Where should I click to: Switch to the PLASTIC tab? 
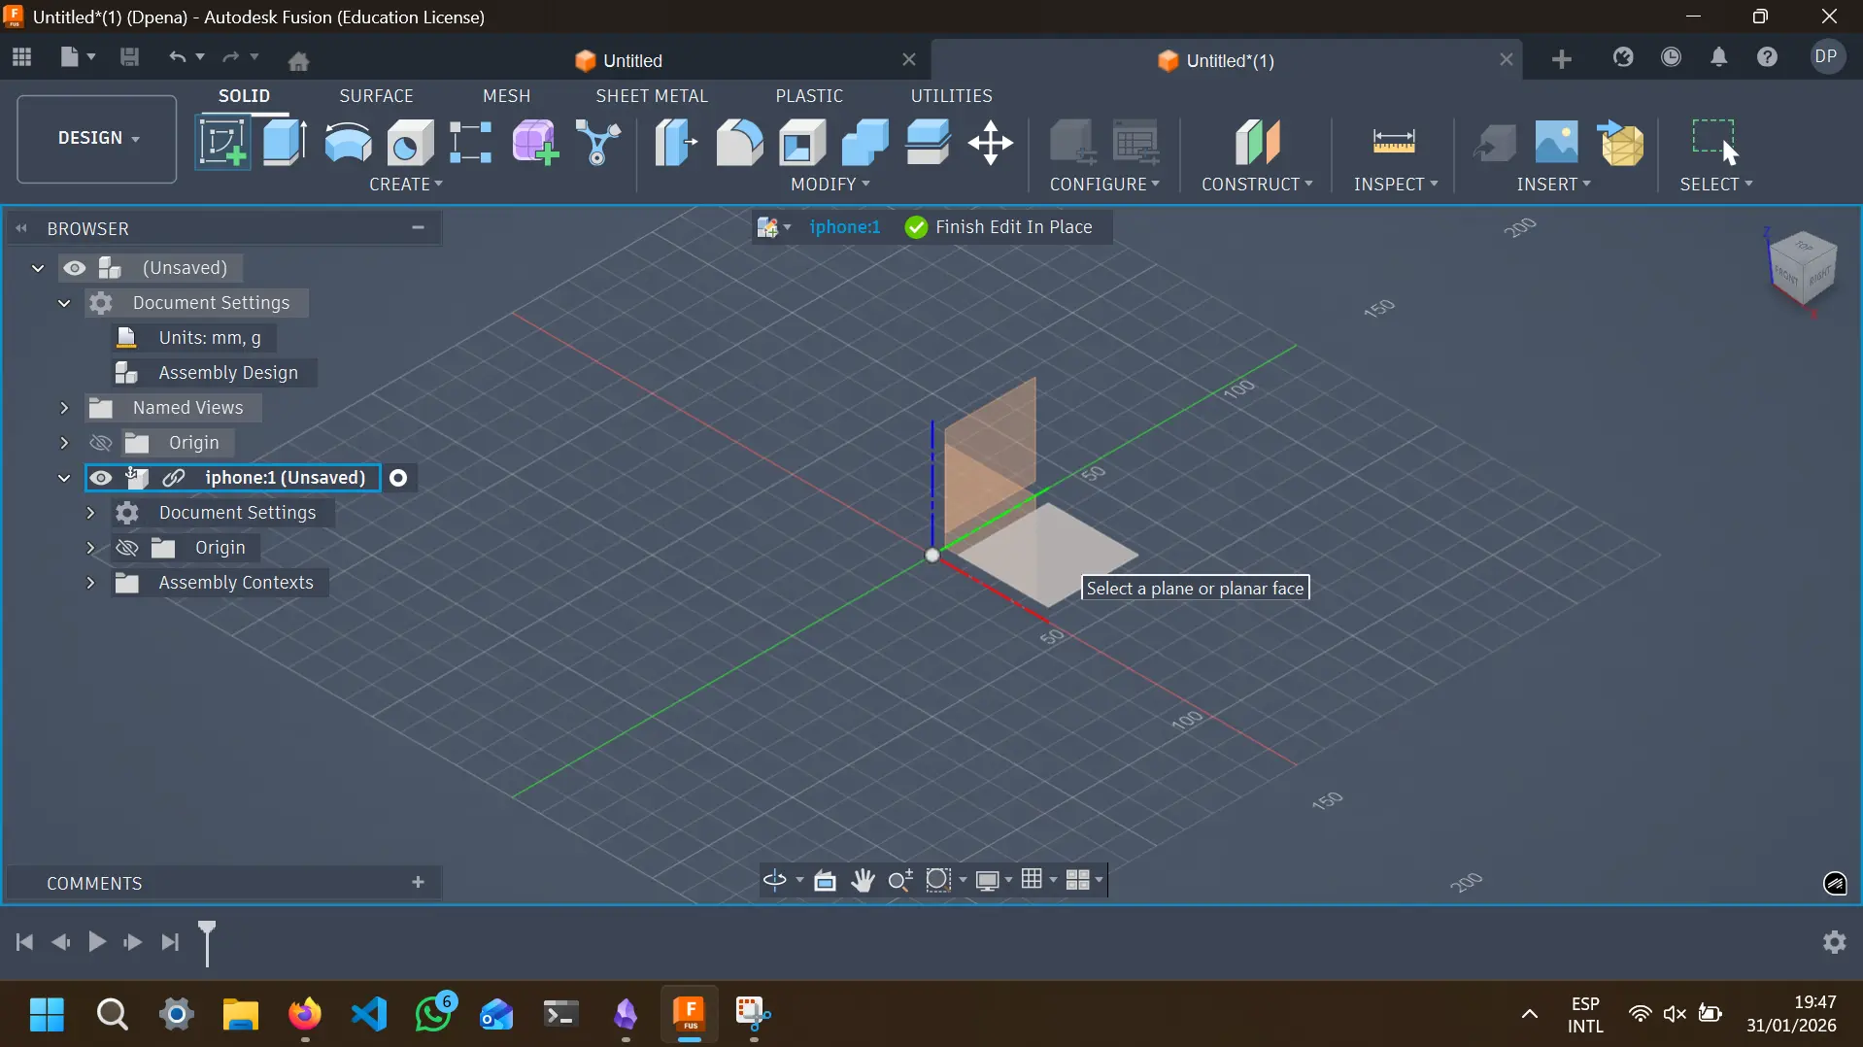[809, 95]
